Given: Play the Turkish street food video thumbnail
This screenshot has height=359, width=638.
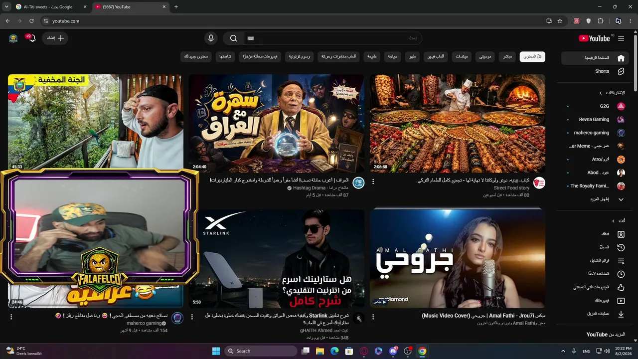Looking at the screenshot, I should pos(458,124).
